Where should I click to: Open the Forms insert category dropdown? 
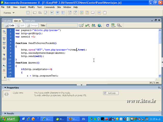(9, 13)
